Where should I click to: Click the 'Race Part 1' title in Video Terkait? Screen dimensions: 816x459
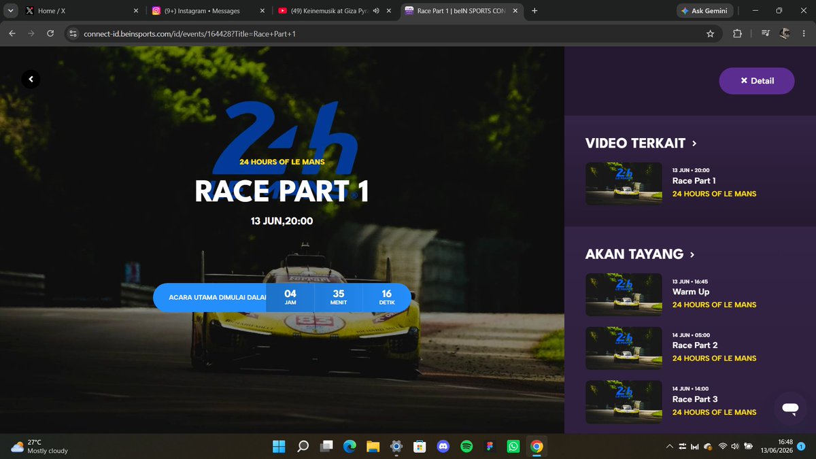click(x=694, y=181)
